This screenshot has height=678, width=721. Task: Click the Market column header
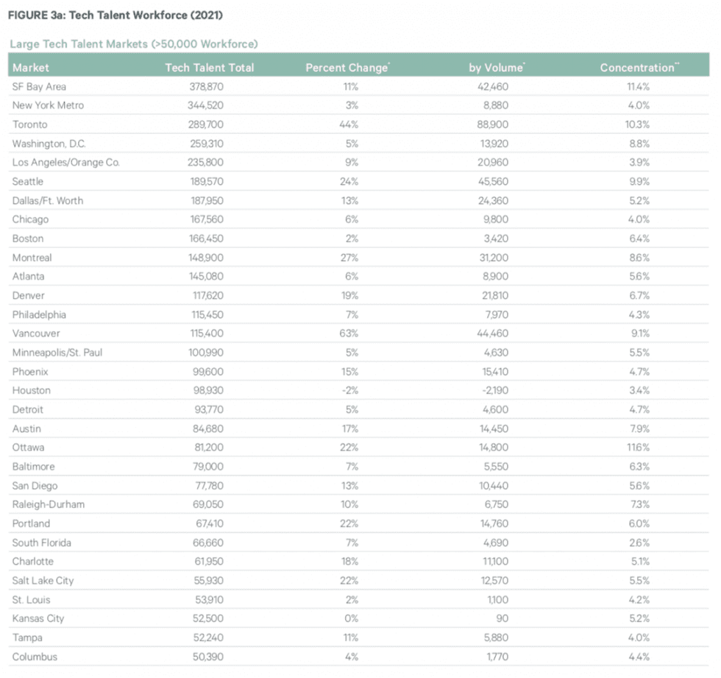[x=30, y=68]
